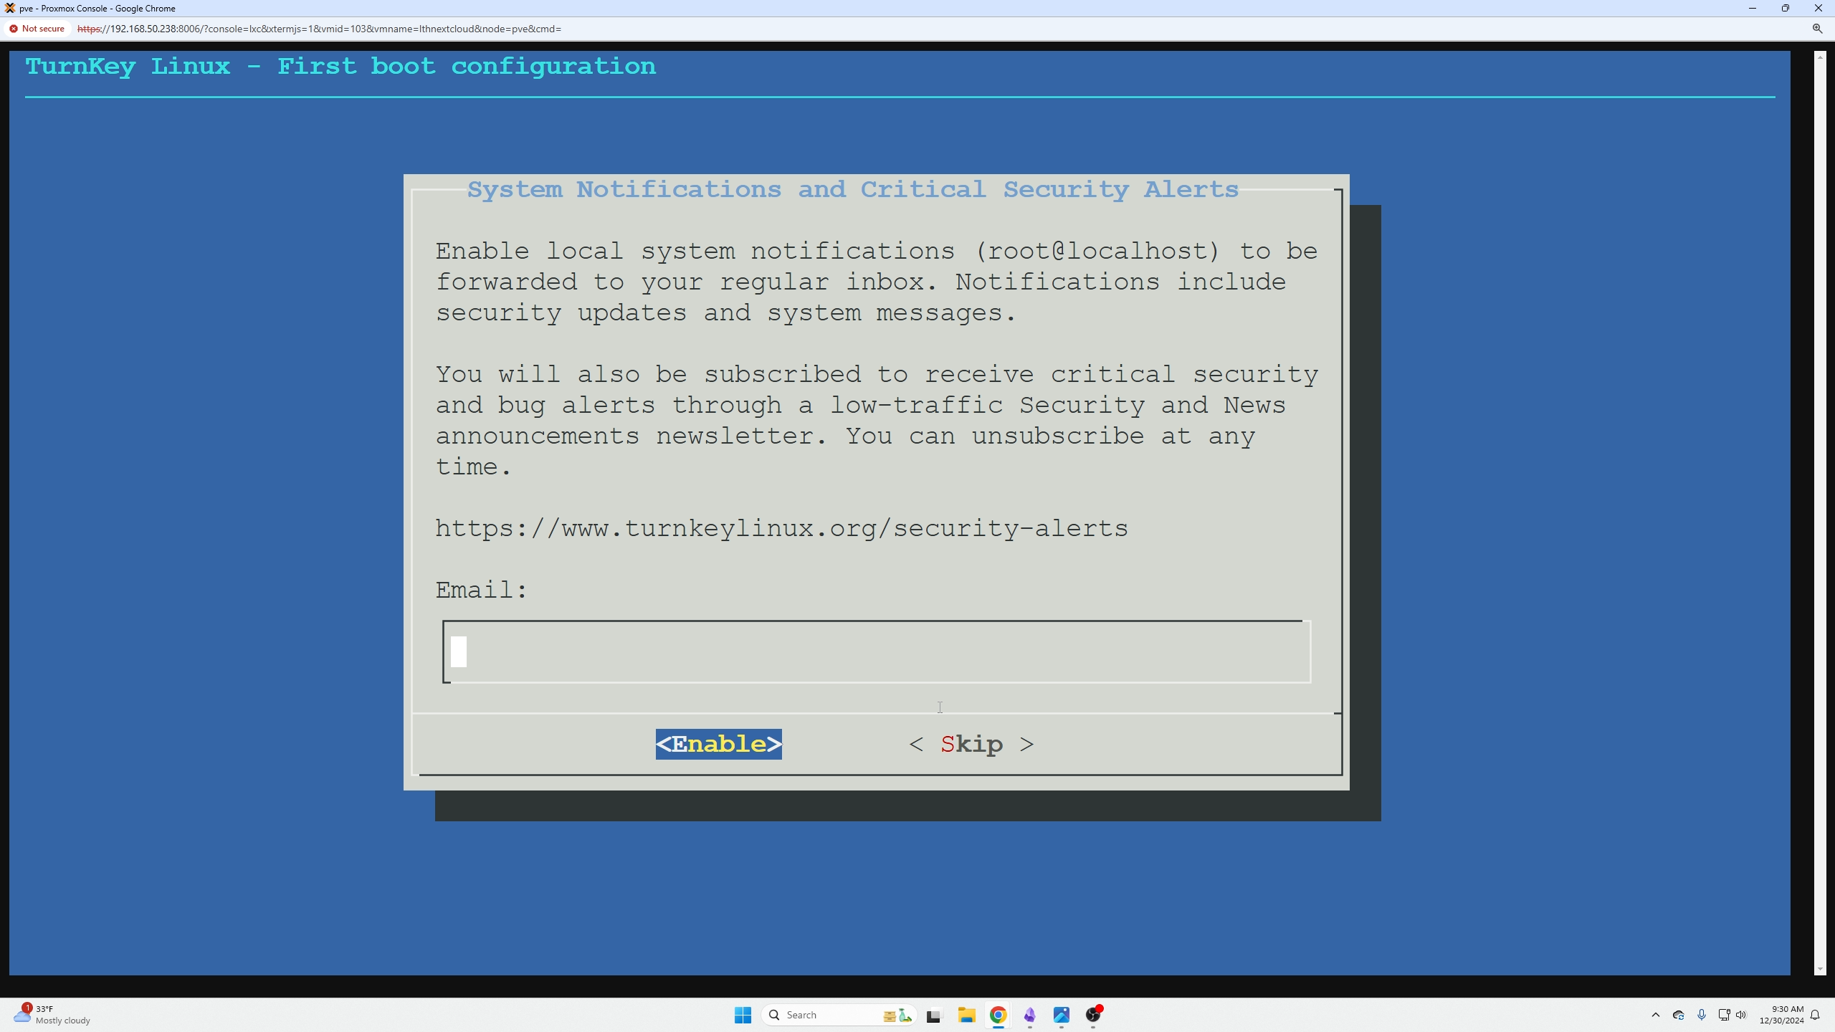This screenshot has width=1835, height=1032.
Task: Open Task View from the taskbar
Action: click(x=933, y=1015)
